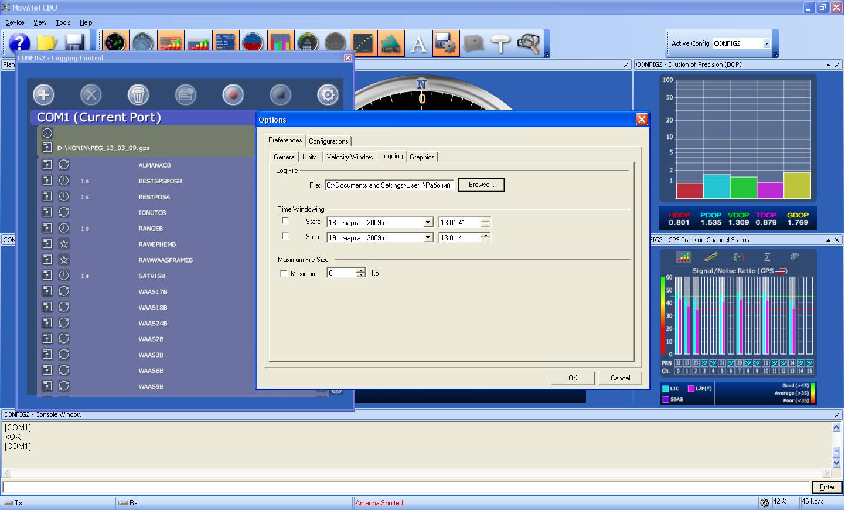
Task: Open the Tools menu
Action: click(x=63, y=22)
